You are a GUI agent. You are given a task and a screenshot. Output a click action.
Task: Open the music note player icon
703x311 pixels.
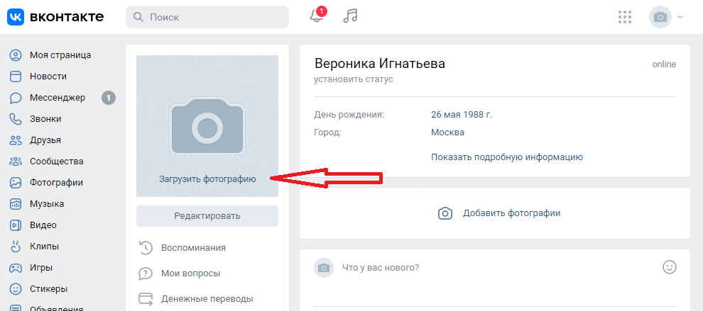pos(350,16)
